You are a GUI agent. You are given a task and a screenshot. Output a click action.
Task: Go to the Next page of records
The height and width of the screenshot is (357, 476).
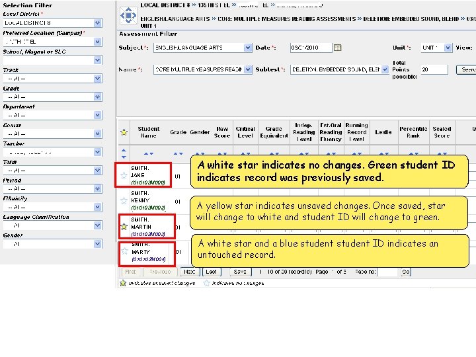(190, 272)
